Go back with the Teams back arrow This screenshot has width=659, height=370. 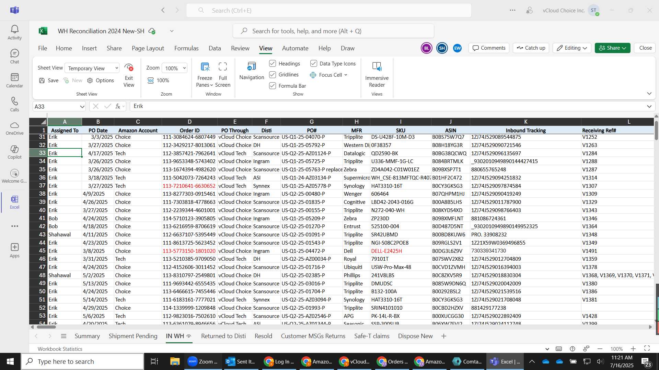pos(163,10)
